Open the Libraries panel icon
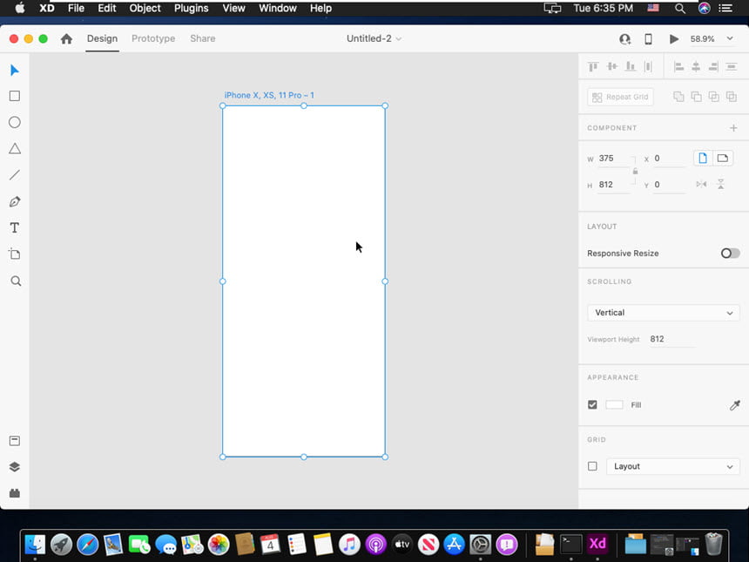749x562 pixels. pos(14,441)
